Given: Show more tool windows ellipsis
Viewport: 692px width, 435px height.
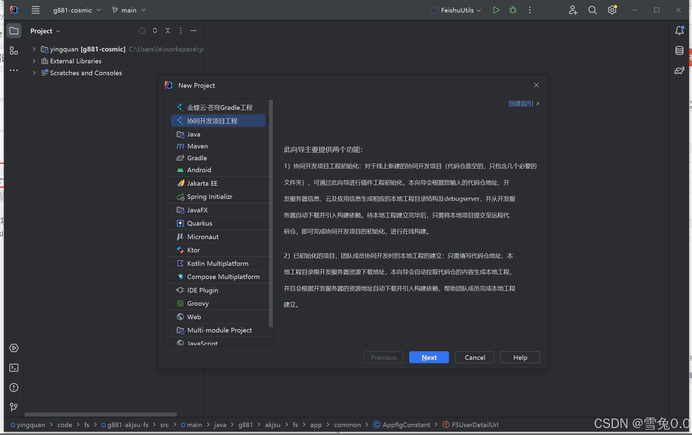Looking at the screenshot, I should coord(14,70).
